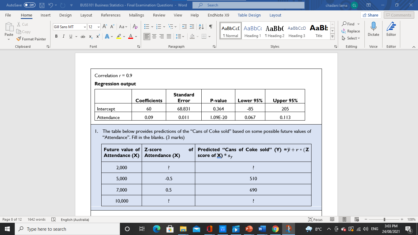
Task: Switch to the Insert tab
Action: pos(46,15)
